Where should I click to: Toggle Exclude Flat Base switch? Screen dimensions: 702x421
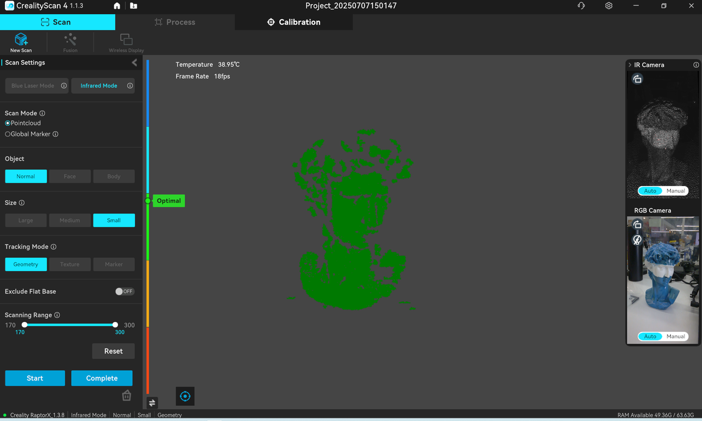(124, 291)
